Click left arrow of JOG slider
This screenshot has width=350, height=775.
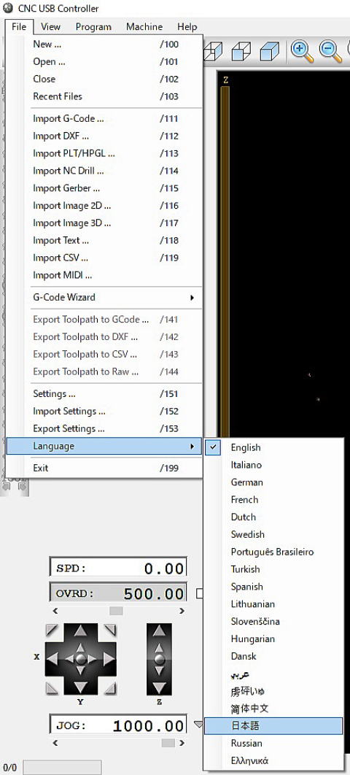(55, 743)
